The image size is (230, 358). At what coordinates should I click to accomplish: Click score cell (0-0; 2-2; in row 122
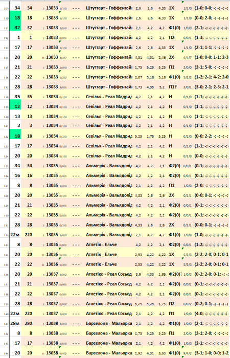[212, 136]
